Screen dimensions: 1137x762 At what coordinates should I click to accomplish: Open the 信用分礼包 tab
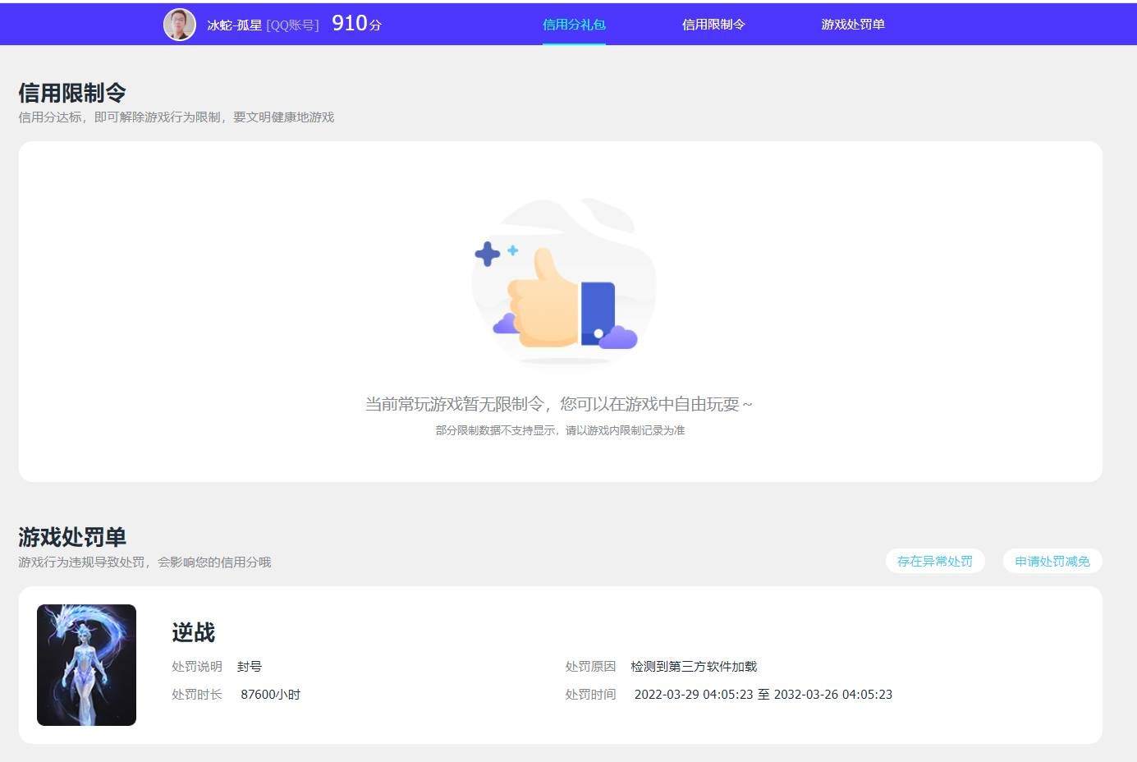(574, 25)
